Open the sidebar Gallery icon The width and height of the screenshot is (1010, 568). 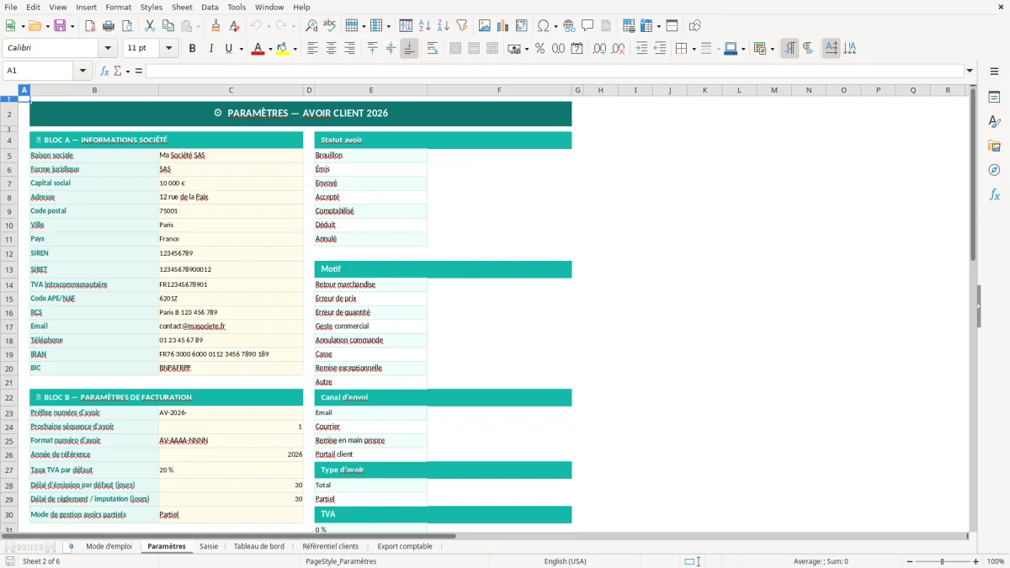click(x=994, y=146)
